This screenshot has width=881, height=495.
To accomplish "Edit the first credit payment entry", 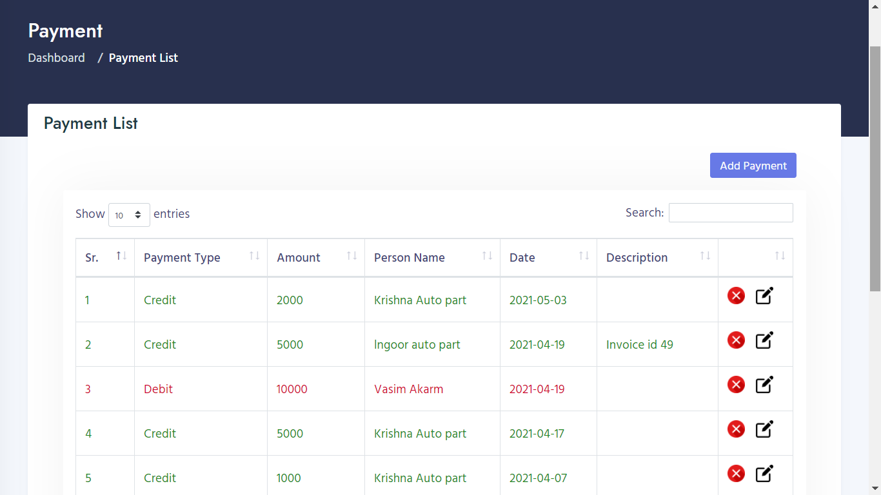I will [x=764, y=295].
